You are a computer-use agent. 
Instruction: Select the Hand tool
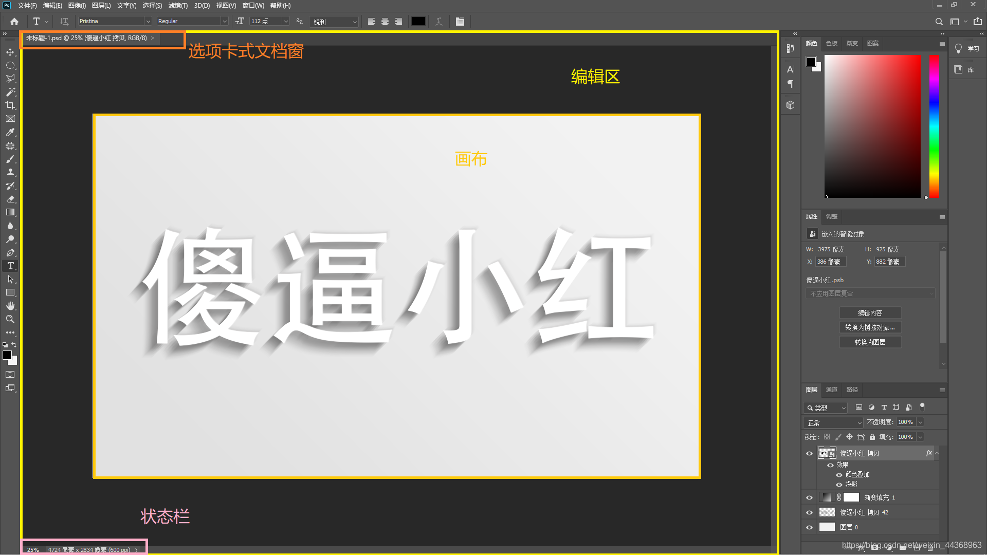tap(10, 306)
